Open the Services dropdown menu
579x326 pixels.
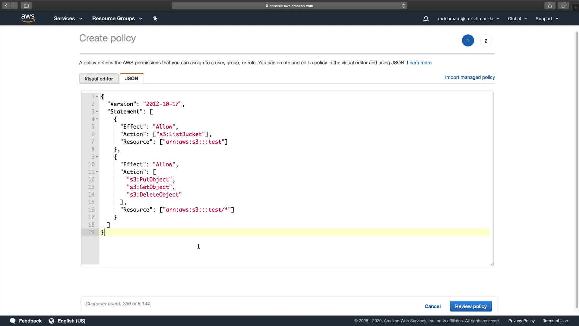(x=68, y=18)
